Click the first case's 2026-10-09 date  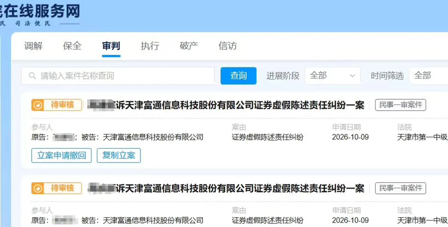tap(350, 137)
